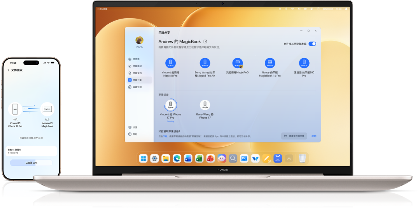
Task: Click the 如何发现苹果设备? heading
Action: pyautogui.click(x=169, y=131)
